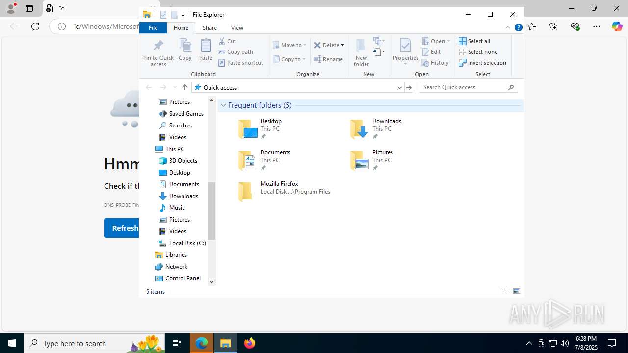This screenshot has height=353, width=628.
Task: Open the Copy to dropdown
Action: pyautogui.click(x=289, y=59)
